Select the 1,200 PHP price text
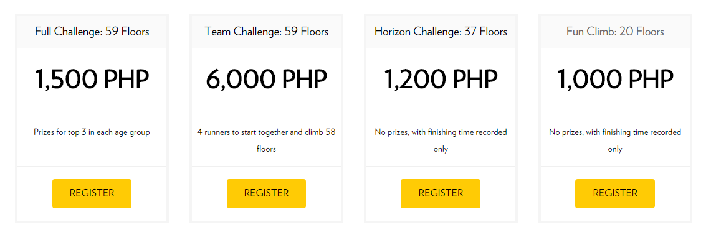The height and width of the screenshot is (235, 706). click(x=441, y=79)
